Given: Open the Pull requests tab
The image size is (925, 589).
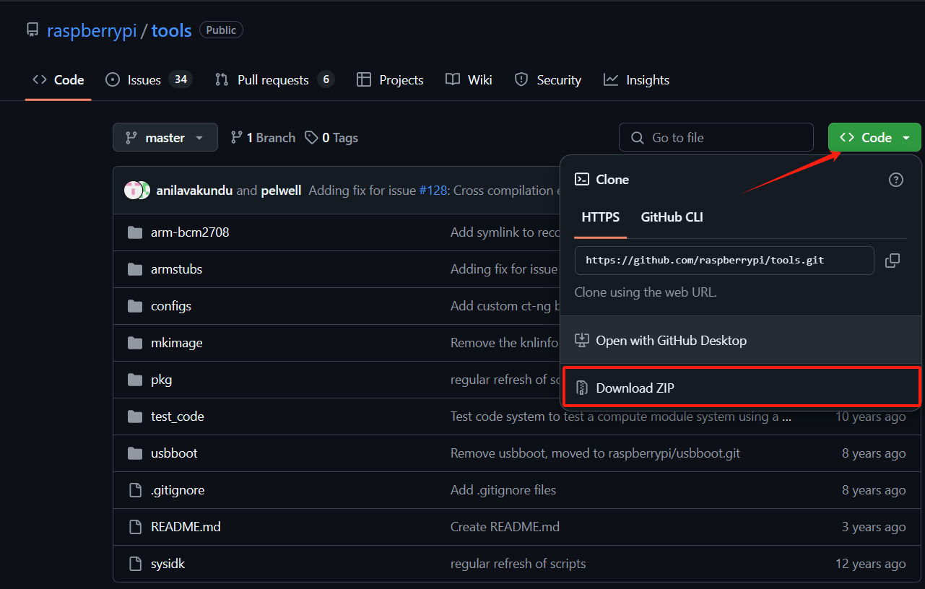Looking at the screenshot, I should tap(274, 80).
